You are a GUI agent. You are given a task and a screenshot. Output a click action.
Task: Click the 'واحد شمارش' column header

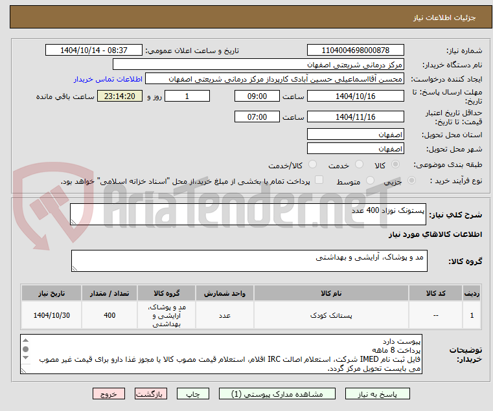pos(225,293)
